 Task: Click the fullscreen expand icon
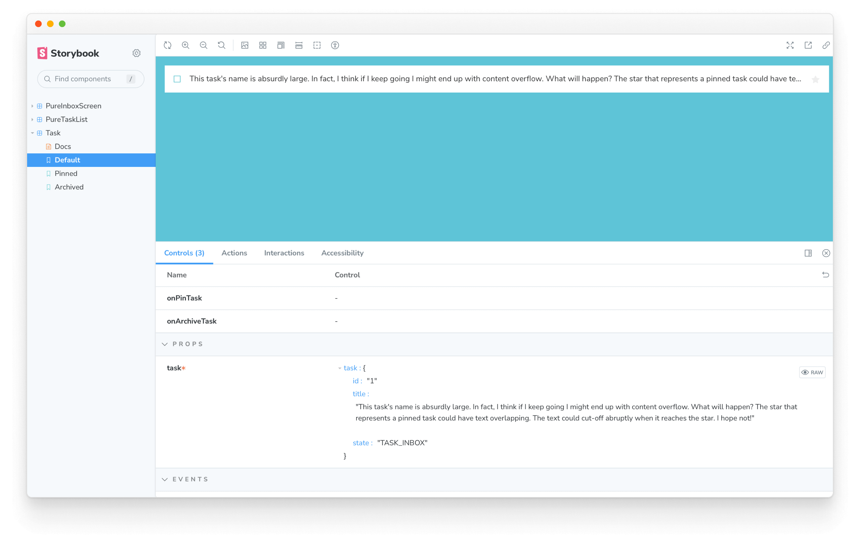coord(790,45)
